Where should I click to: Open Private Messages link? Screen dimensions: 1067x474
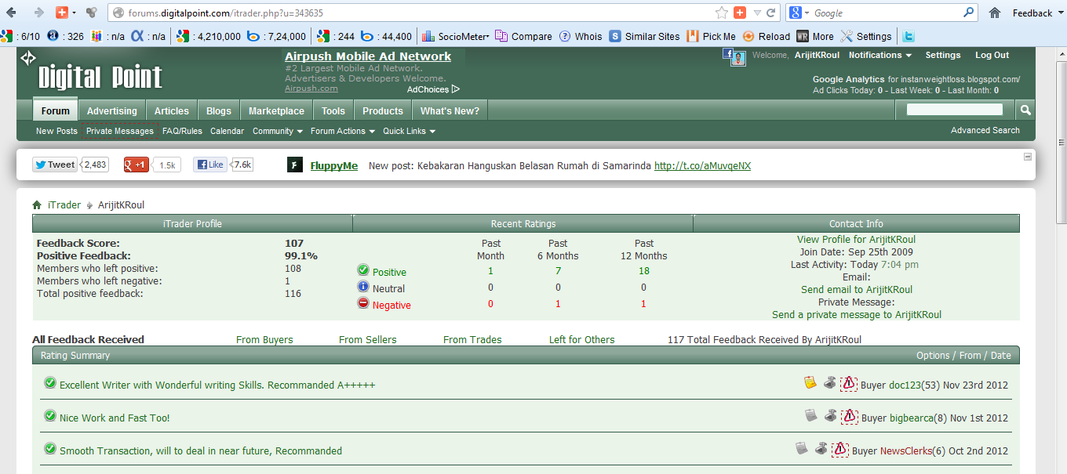tap(120, 132)
